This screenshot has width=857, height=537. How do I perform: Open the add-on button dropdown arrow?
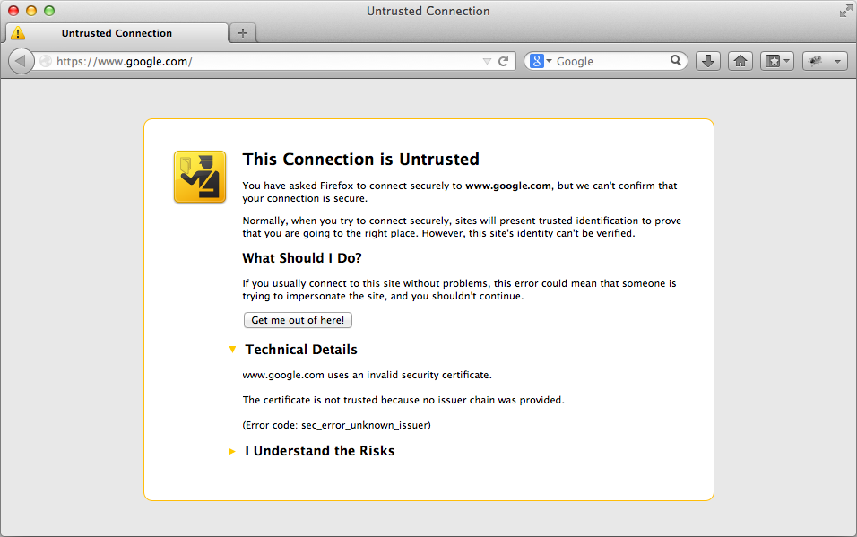pos(838,61)
